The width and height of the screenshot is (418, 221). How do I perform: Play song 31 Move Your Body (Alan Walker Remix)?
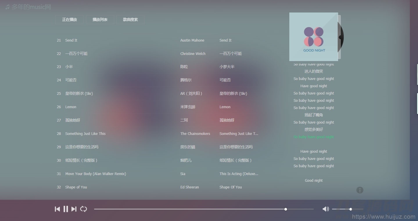(x=96, y=174)
